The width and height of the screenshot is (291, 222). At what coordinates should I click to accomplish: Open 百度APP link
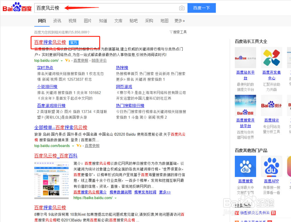pyautogui.click(x=272, y=181)
